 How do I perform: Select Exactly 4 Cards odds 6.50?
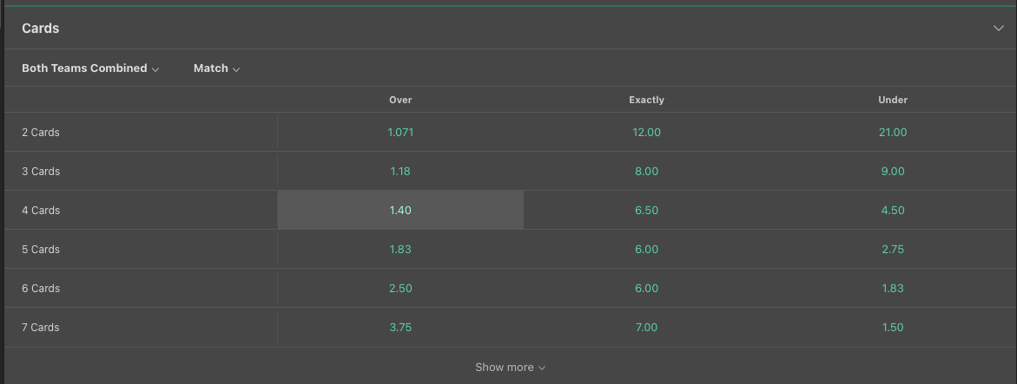tap(647, 210)
